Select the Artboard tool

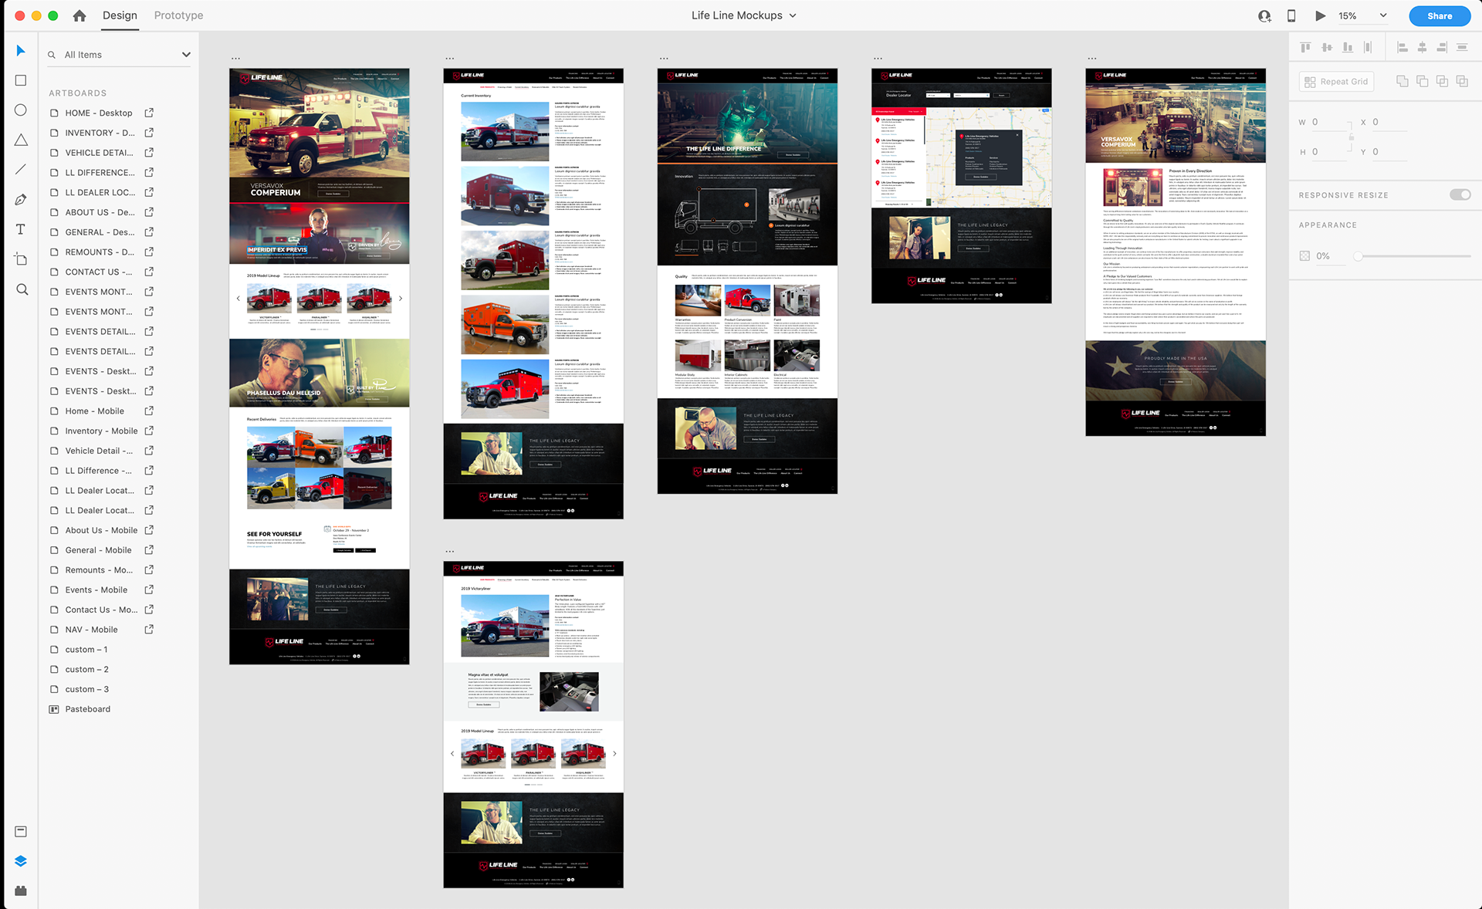click(21, 259)
